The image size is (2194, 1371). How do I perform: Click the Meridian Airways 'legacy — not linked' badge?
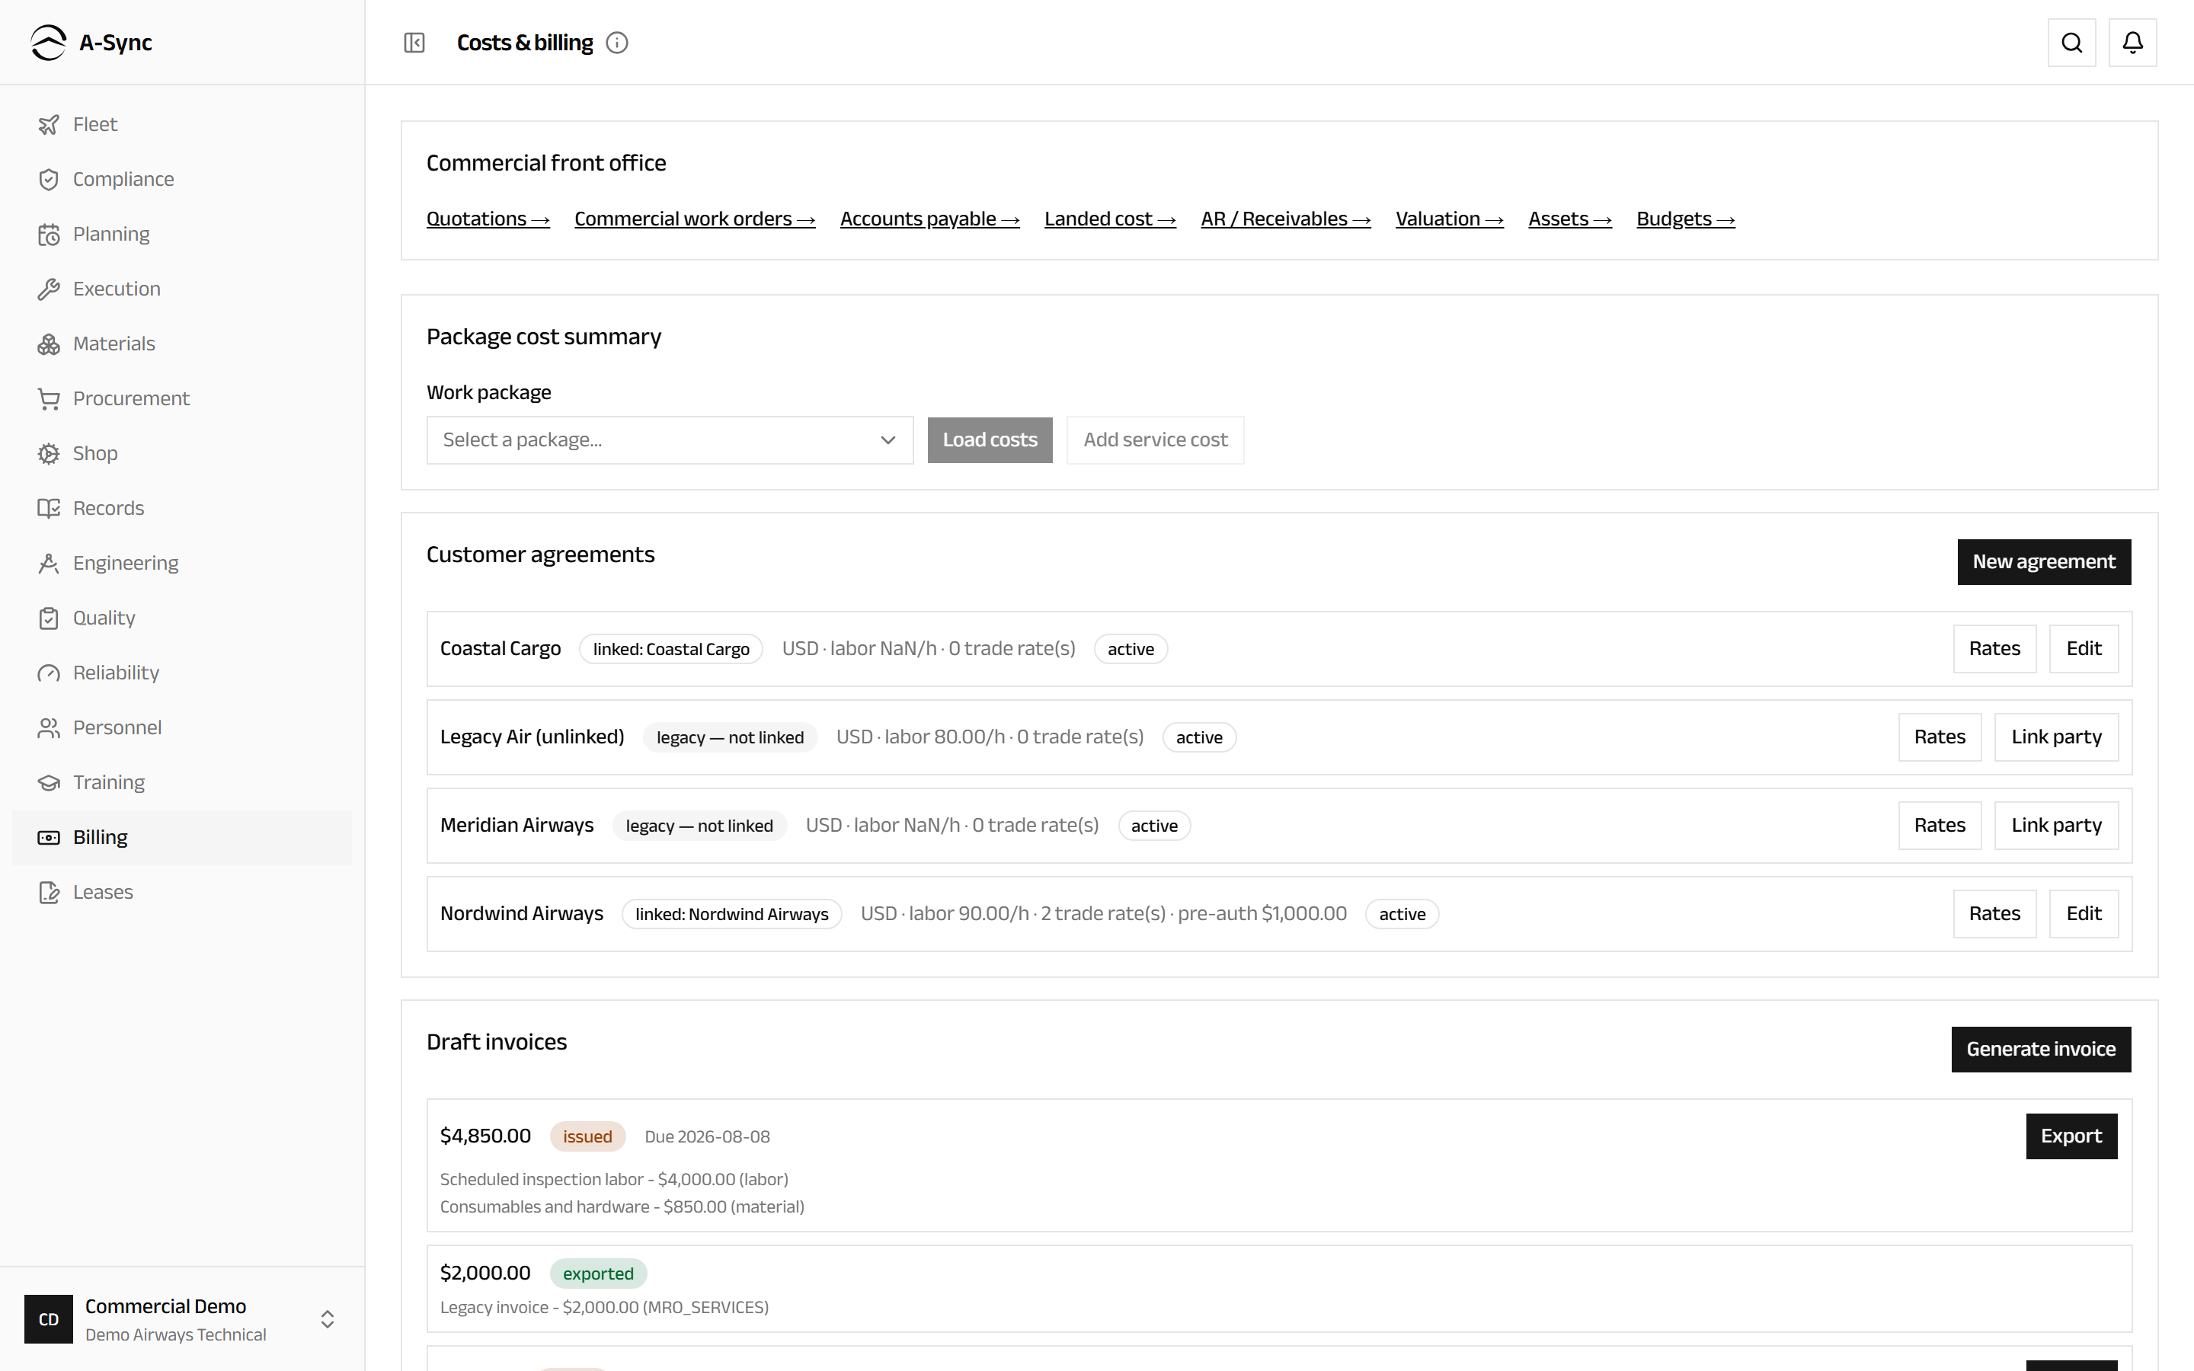699,826
